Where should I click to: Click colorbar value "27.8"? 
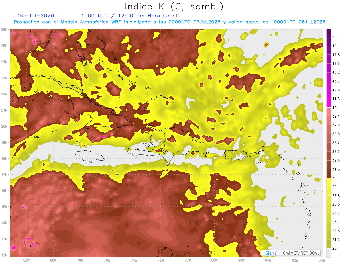[336, 196]
